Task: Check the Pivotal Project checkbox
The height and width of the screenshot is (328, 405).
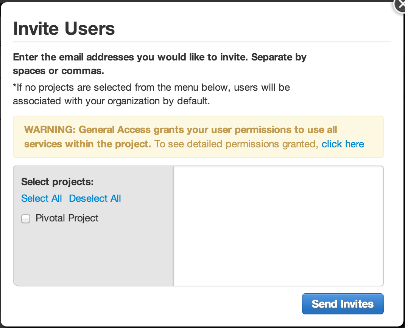Action: point(26,219)
